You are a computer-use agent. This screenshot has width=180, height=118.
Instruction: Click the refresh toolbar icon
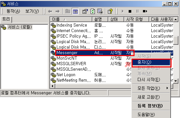93,11
